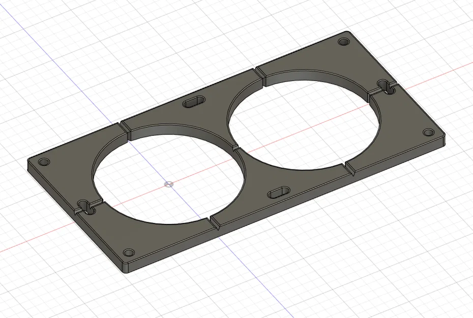Screen dimensions: 473x318
Task: Select the leftmost corner mounting hole
Action: [44, 162]
